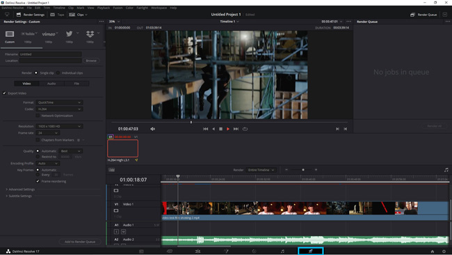
Task: Select Automatic quality radio button
Action: [x=38, y=151]
